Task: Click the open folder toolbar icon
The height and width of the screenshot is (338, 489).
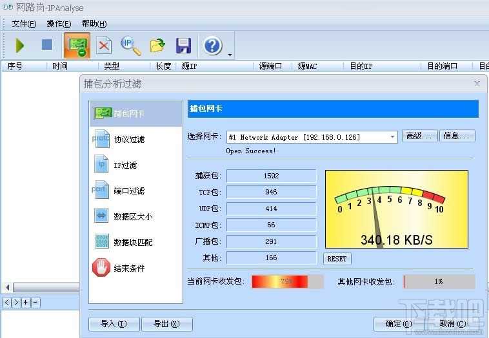Action: click(x=157, y=46)
